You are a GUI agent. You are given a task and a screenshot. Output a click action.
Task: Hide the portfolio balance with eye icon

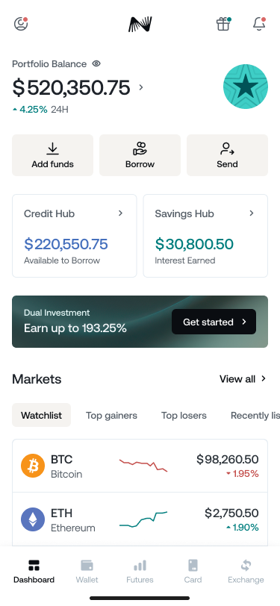point(96,63)
